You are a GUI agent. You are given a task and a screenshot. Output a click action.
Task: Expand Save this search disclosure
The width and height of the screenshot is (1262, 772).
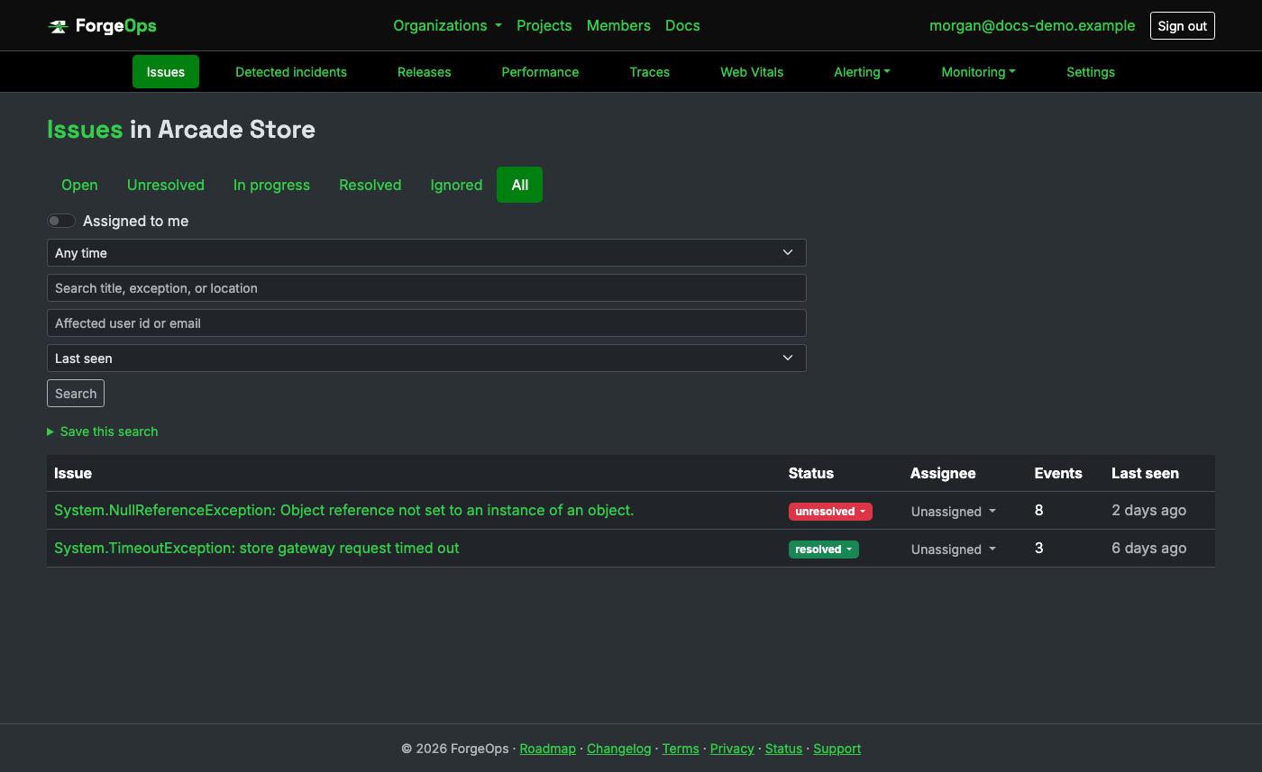click(x=103, y=431)
